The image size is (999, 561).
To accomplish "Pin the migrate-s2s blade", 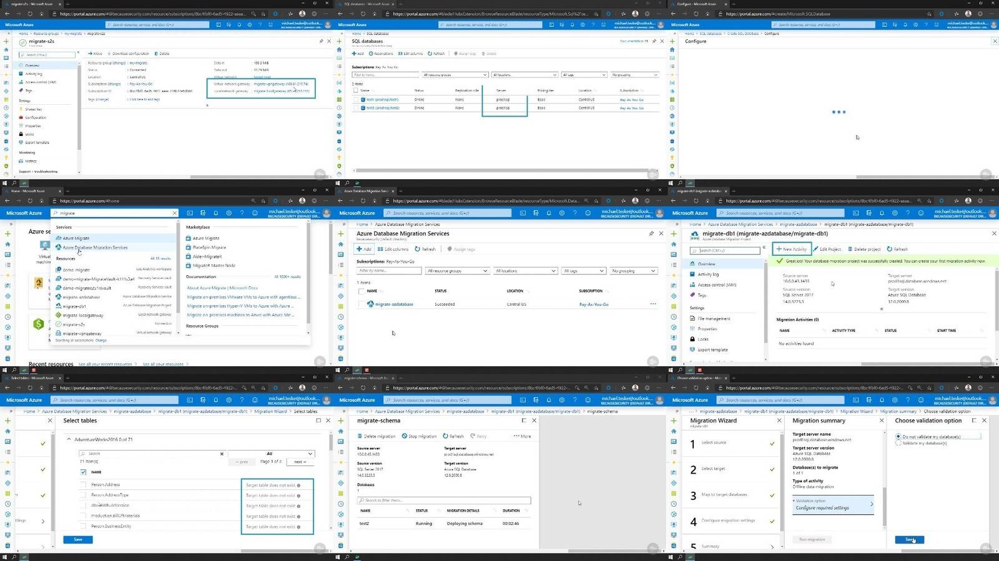I will click(322, 41).
